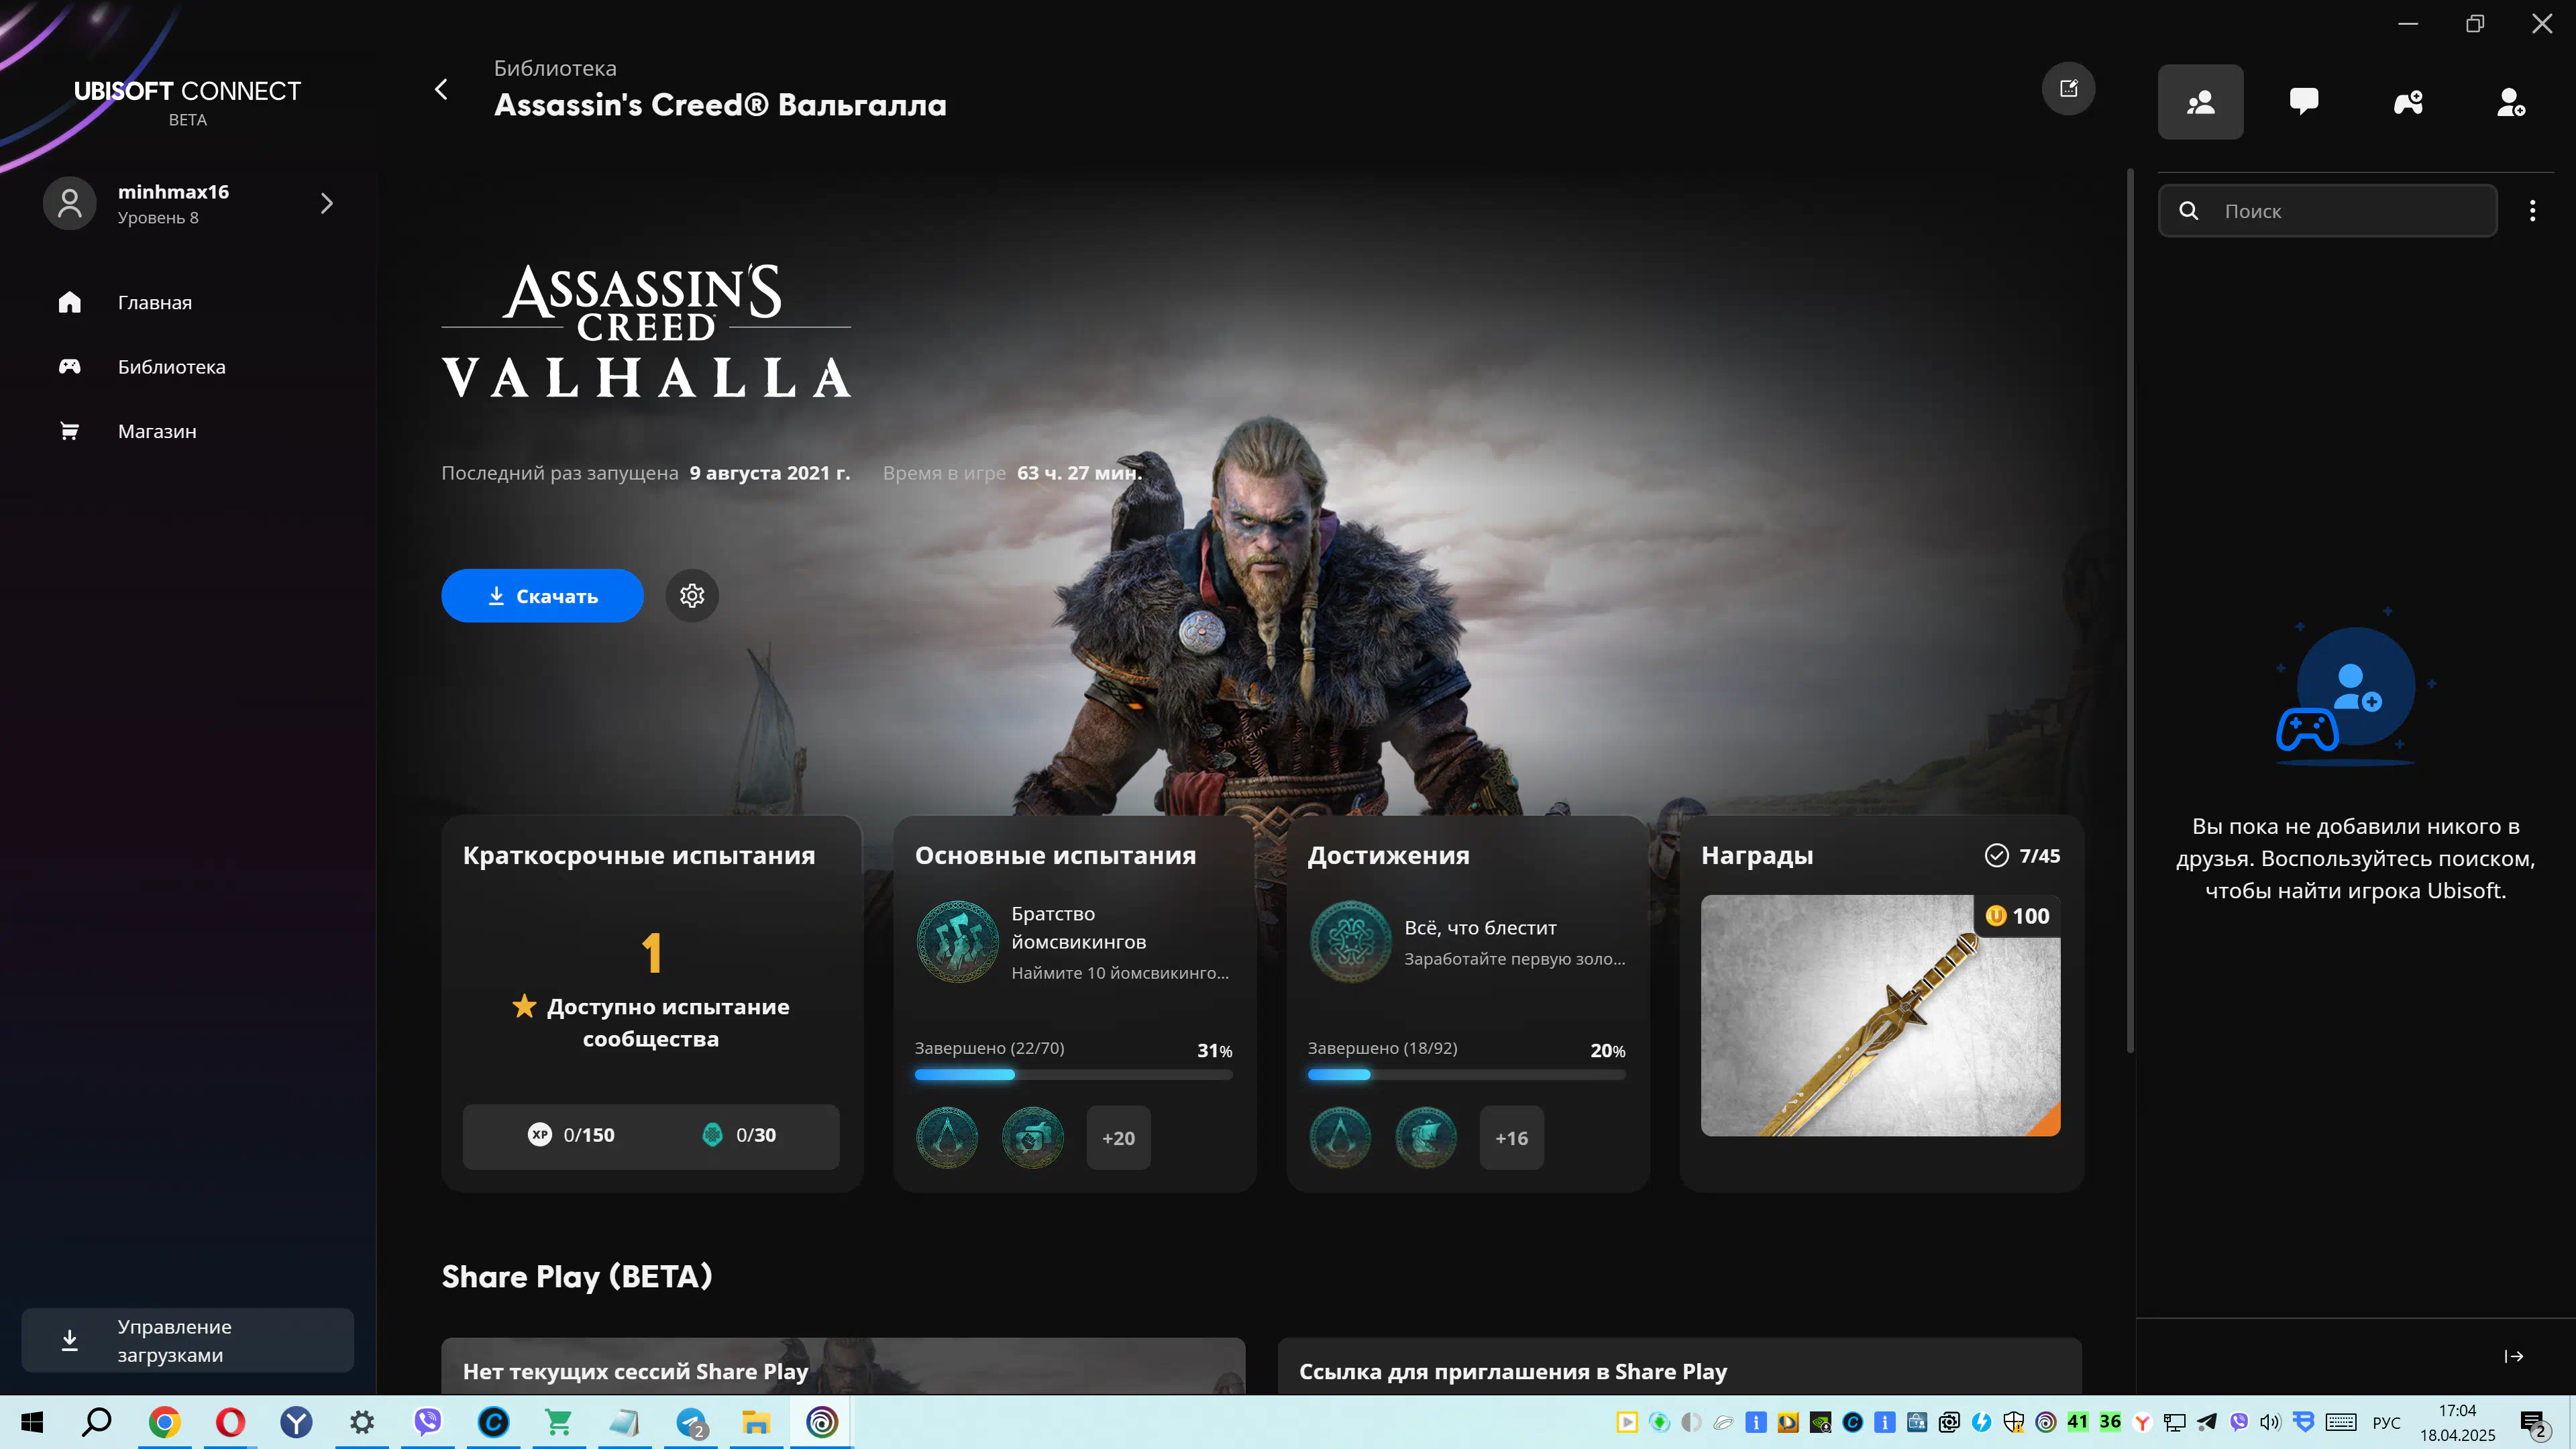
Task: Click the 7/45 rewards completed counter
Action: (2022, 856)
